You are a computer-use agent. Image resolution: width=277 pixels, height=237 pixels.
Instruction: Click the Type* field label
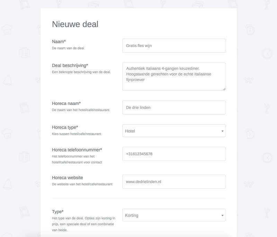point(57,212)
